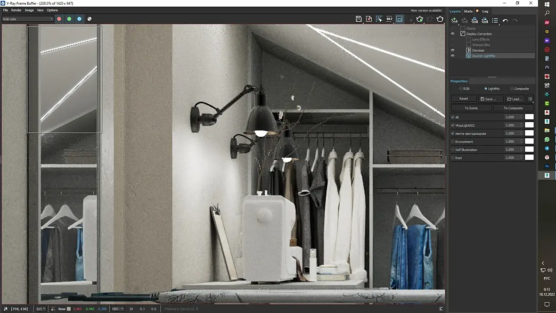Select the RGB radio button
This screenshot has height=313, width=556.
coord(461,89)
